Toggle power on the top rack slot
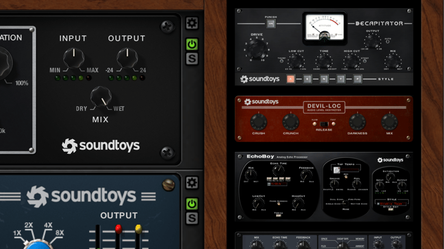Screen dimensions: 444x249 [192, 44]
